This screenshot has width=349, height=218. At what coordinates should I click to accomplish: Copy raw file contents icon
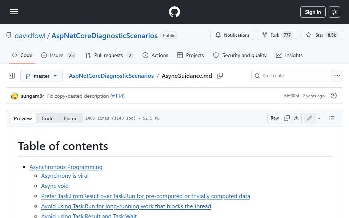287,118
